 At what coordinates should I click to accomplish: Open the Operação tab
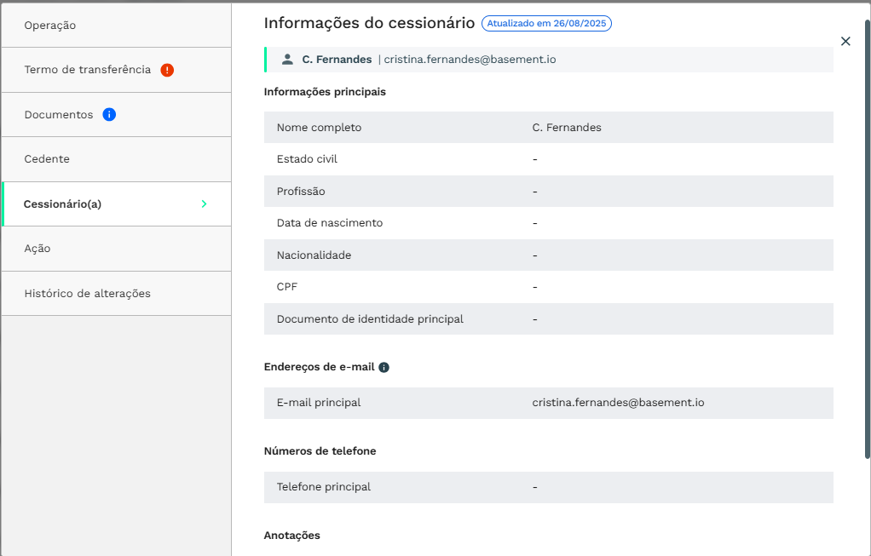(50, 26)
